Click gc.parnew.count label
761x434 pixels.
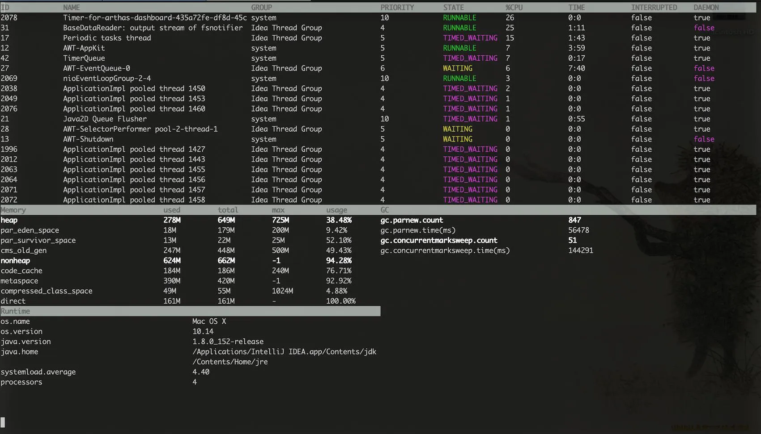412,220
